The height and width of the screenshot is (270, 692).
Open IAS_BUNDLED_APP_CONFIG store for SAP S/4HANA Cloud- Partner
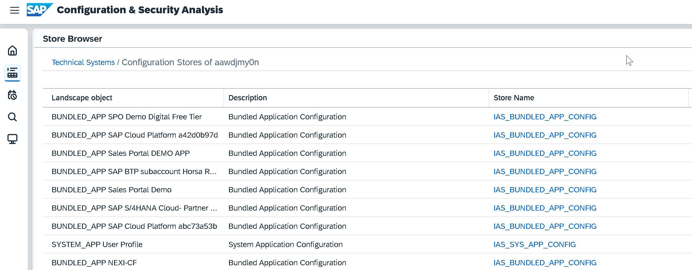click(545, 208)
